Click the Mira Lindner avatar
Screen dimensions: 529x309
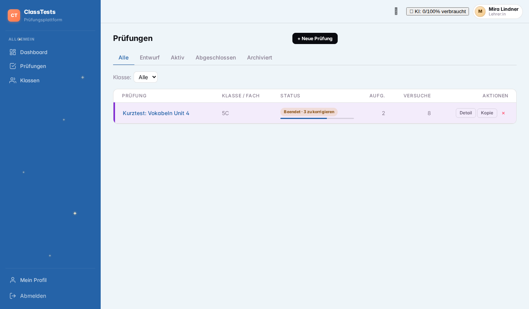[480, 12]
